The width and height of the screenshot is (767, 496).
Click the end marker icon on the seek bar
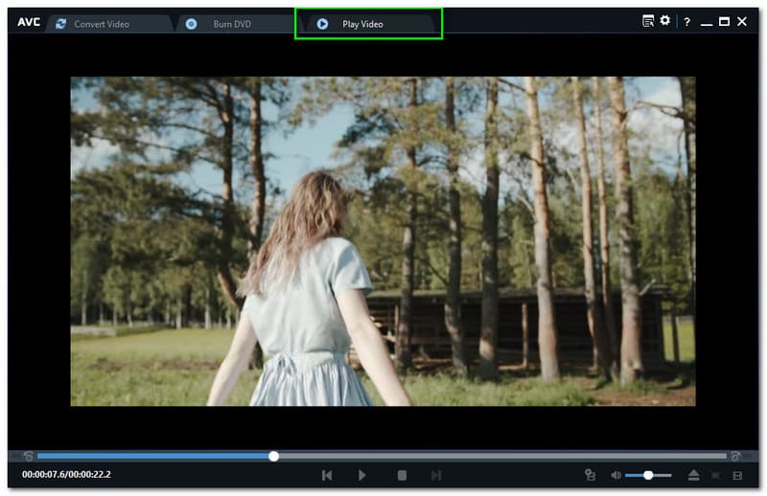pyautogui.click(x=735, y=457)
